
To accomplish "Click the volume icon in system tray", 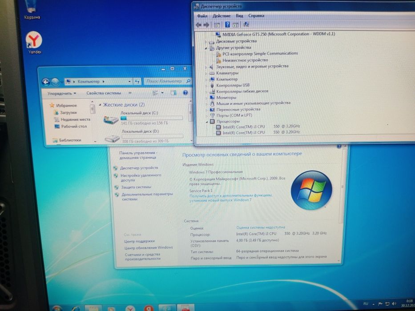I will [394, 303].
